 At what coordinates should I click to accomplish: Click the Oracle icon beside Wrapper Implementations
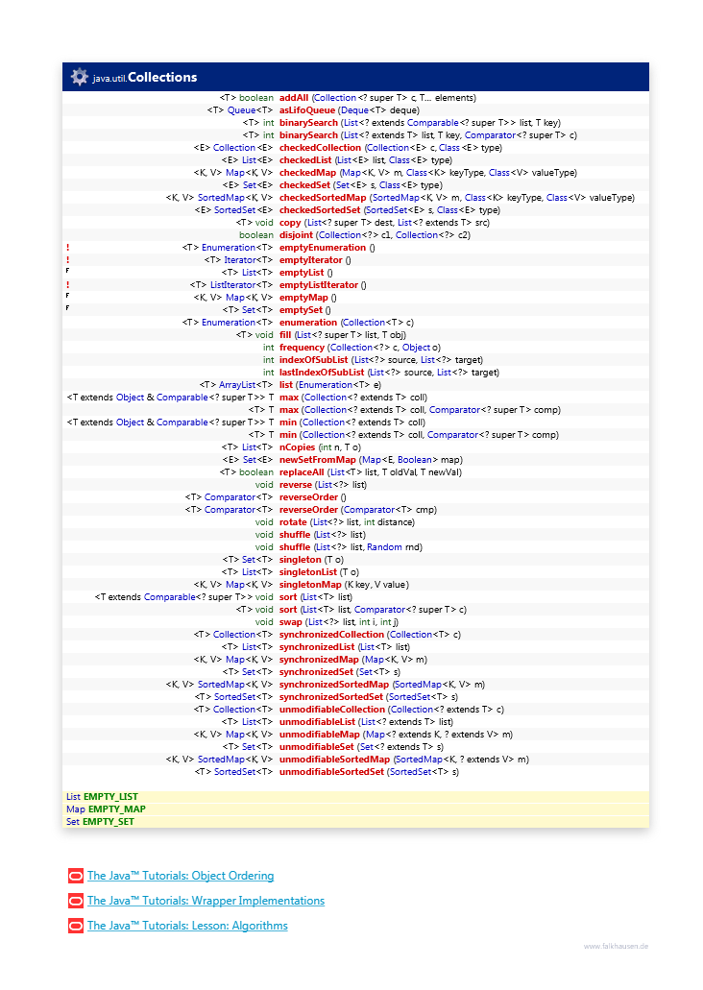click(76, 901)
